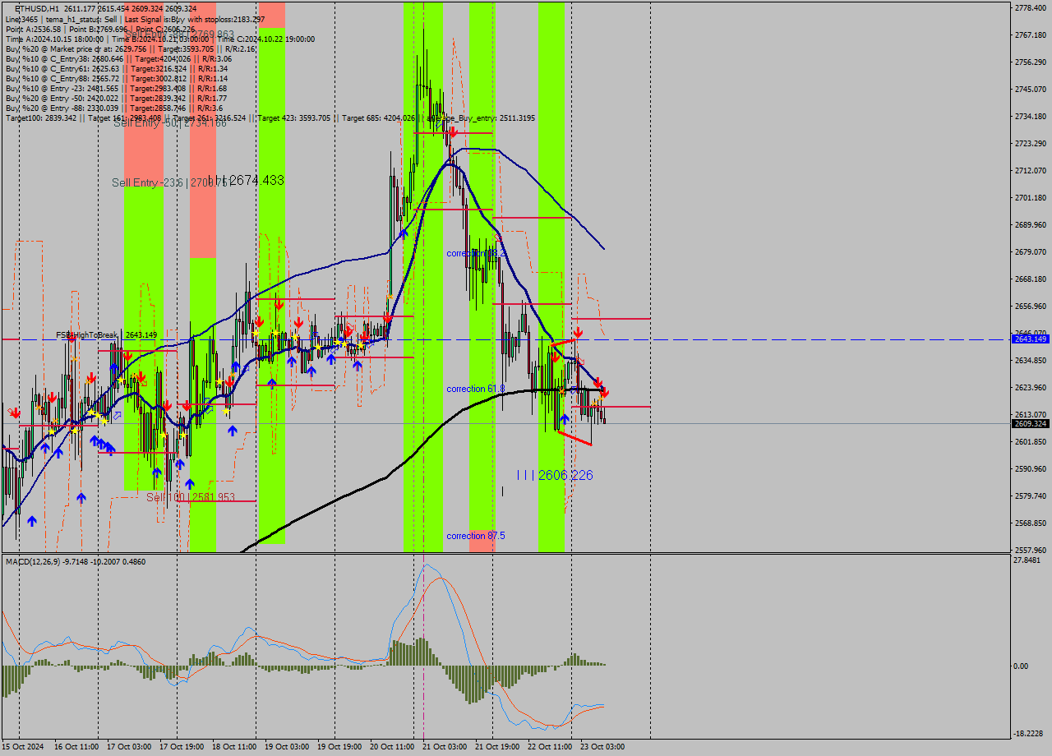Viewport: 1052px width, 756px height.
Task: Click the '15 Oct 2024' time axis label
Action: (x=23, y=747)
